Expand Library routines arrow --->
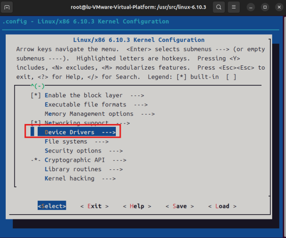 pos(116,169)
